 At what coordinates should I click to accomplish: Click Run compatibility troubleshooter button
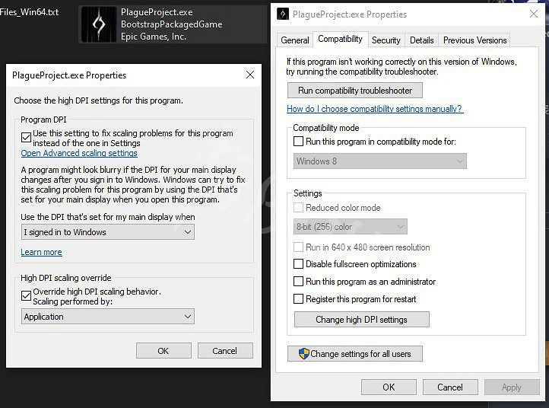354,91
